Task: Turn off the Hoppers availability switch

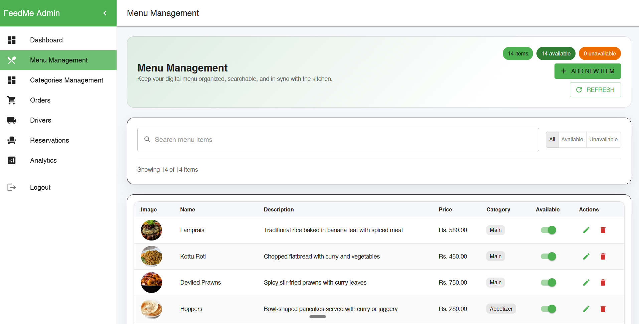Action: pos(548,309)
